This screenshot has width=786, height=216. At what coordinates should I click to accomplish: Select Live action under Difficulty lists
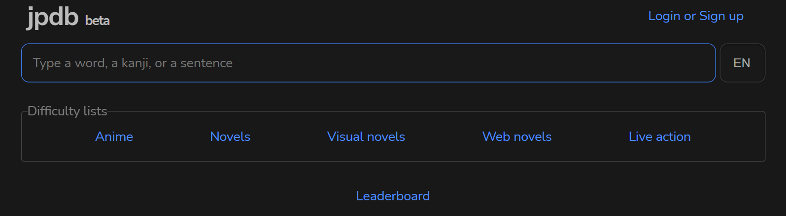point(659,136)
